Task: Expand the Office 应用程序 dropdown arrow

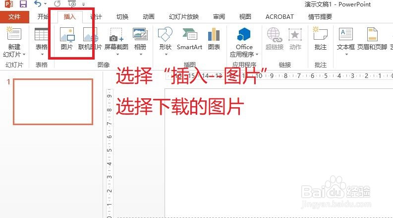Action: [257, 55]
